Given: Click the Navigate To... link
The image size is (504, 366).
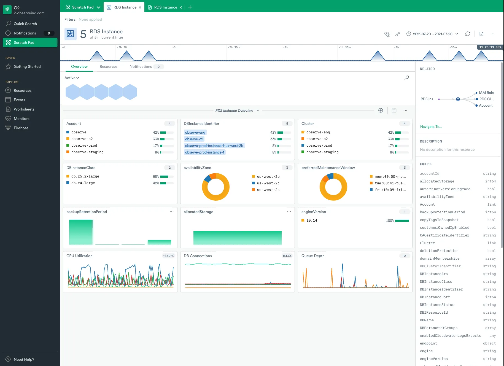Looking at the screenshot, I should (431, 127).
